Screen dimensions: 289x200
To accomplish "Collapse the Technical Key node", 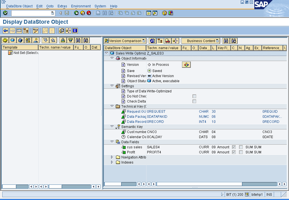I will point(112,106).
